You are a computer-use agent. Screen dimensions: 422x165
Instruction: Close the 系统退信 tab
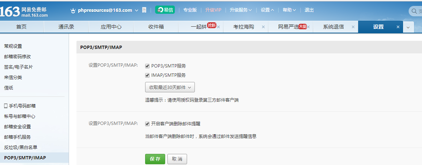[x=353, y=27]
